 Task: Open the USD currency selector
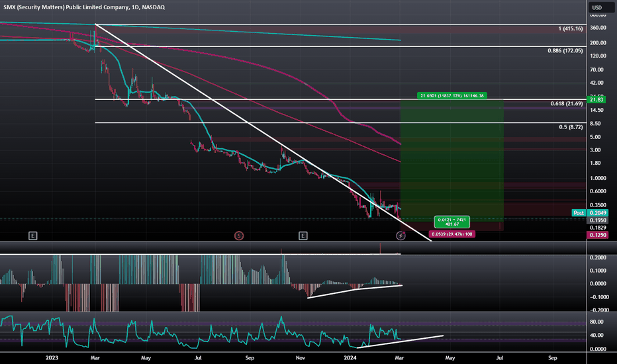(x=598, y=8)
